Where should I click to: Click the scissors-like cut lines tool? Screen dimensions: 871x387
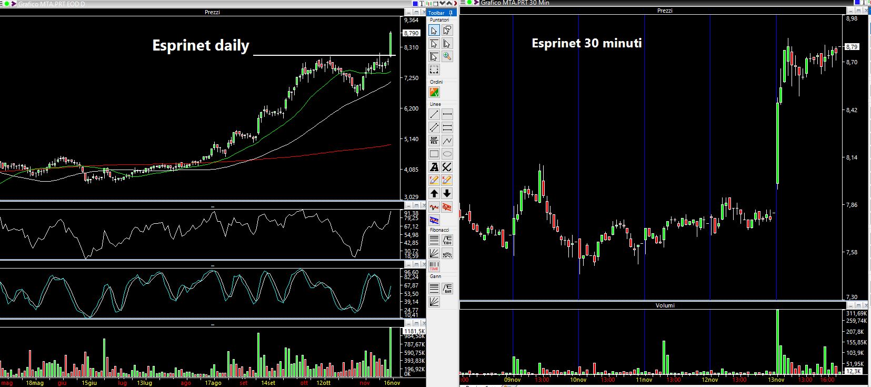click(447, 167)
